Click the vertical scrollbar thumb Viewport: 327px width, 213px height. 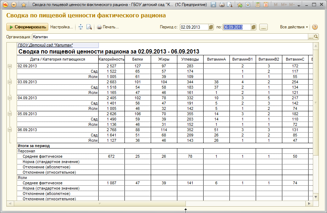pyautogui.click(x=316, y=103)
